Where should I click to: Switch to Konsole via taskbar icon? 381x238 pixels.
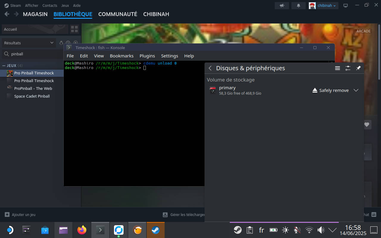point(100,230)
